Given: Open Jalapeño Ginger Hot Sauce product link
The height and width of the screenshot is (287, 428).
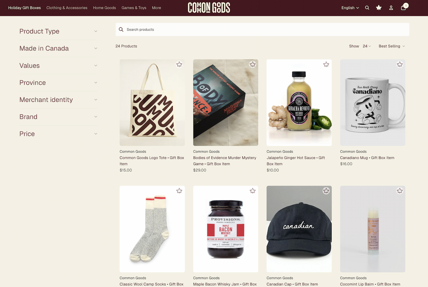Looking at the screenshot, I should [x=296, y=161].
